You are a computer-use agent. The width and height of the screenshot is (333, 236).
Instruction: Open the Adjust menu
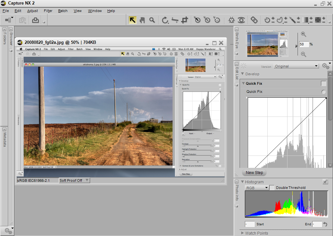click(x=32, y=11)
